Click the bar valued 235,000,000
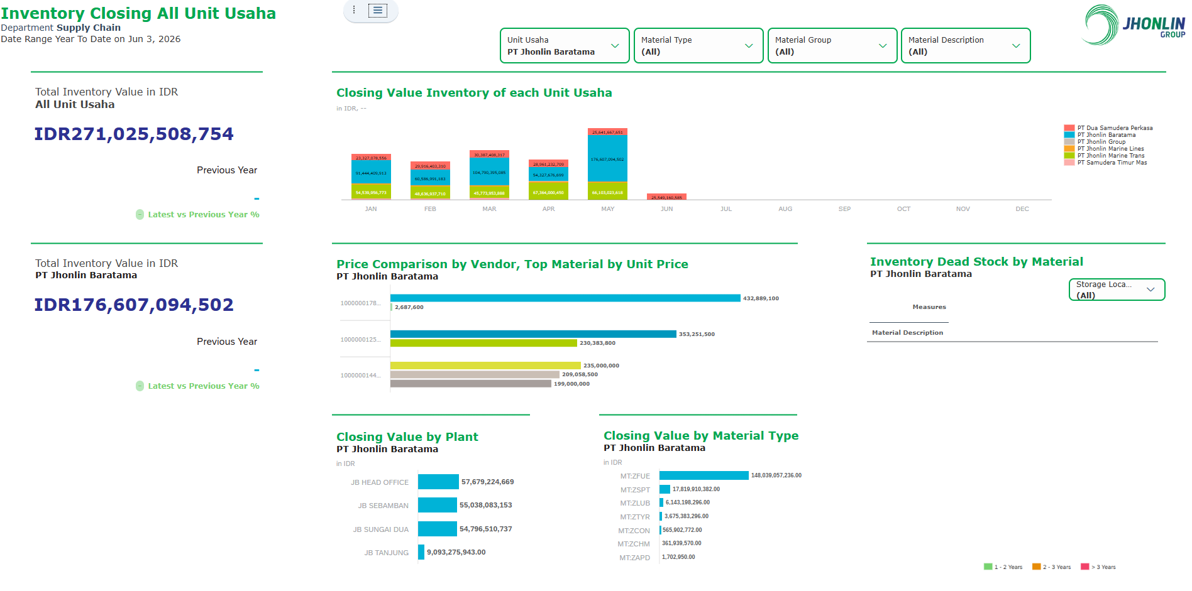Viewport: 1192px width, 591px height. (x=485, y=366)
